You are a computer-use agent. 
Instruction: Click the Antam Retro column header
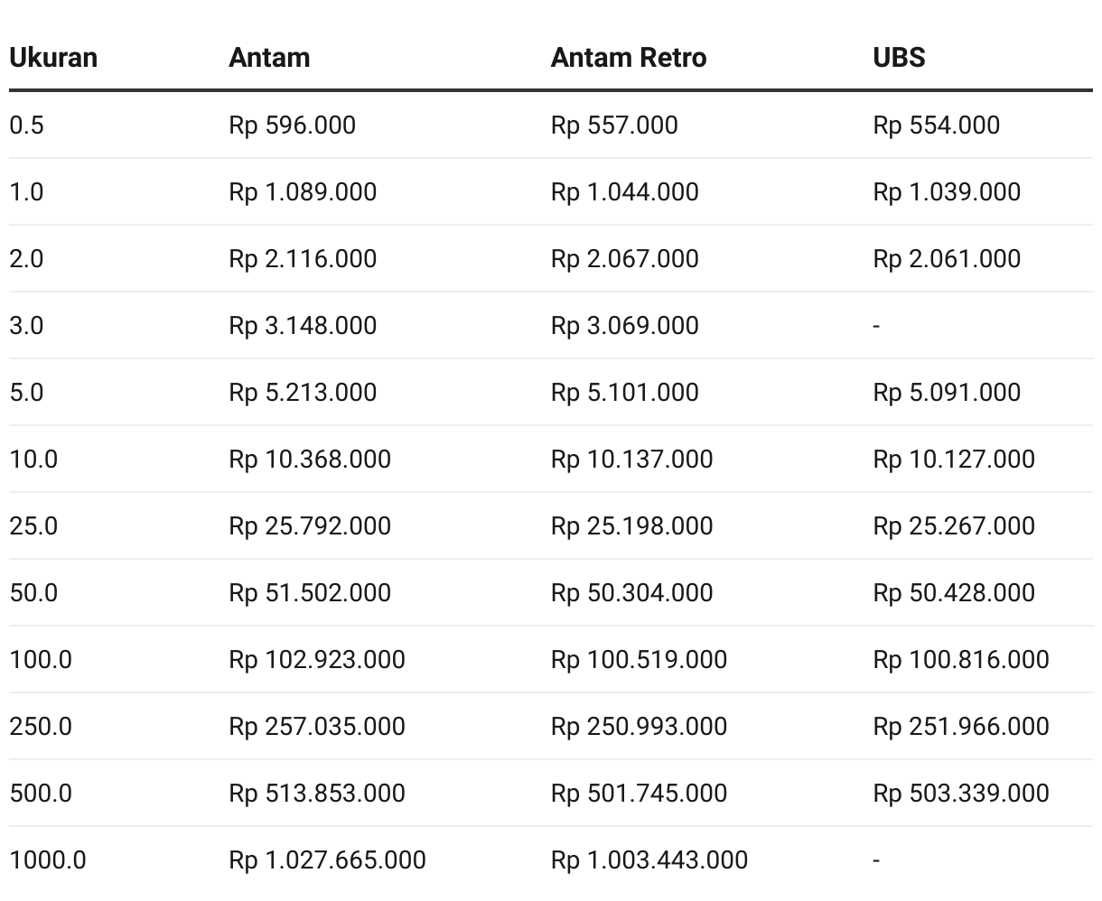point(629,58)
